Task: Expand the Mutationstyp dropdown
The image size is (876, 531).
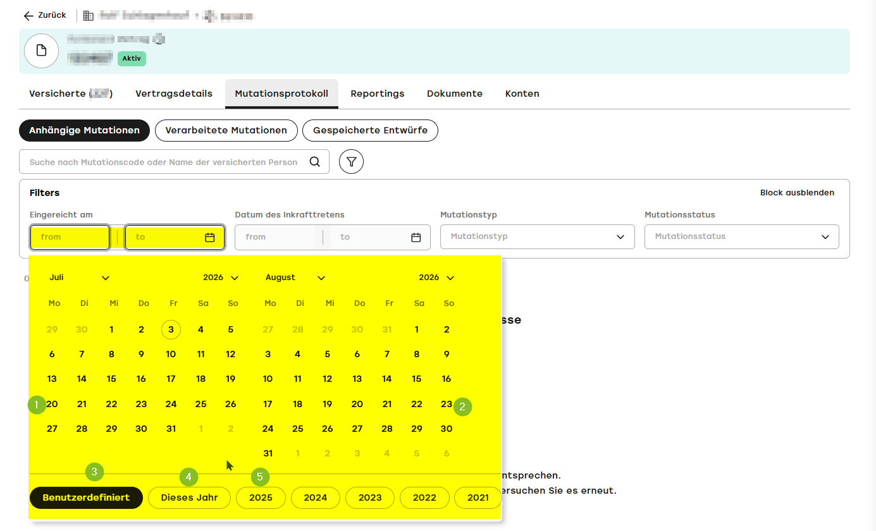Action: click(537, 236)
